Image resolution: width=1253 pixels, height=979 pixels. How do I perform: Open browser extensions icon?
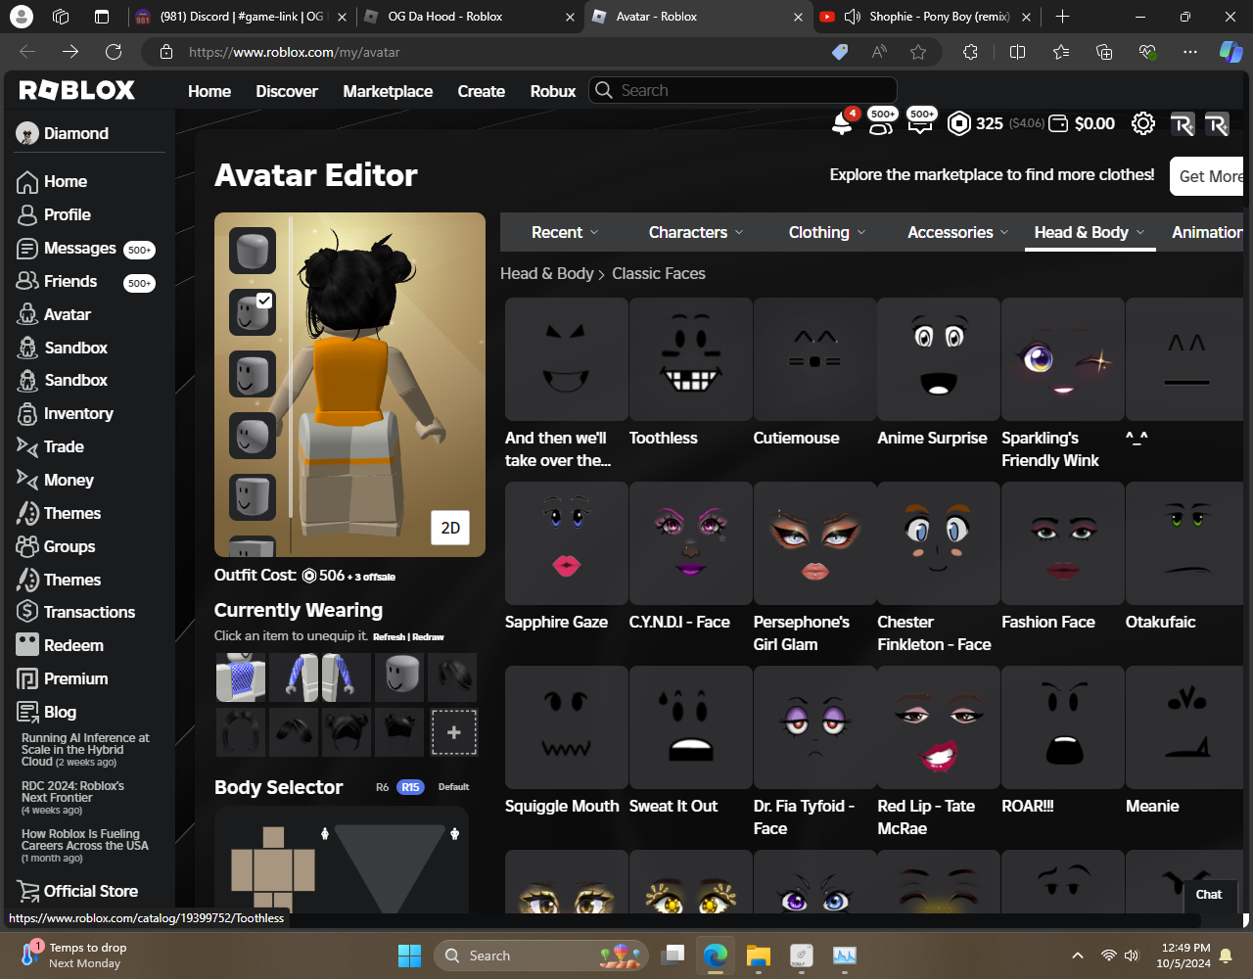[970, 52]
